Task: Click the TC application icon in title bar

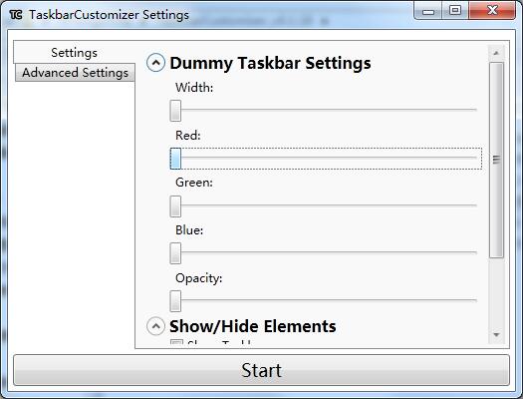Action: 16,15
